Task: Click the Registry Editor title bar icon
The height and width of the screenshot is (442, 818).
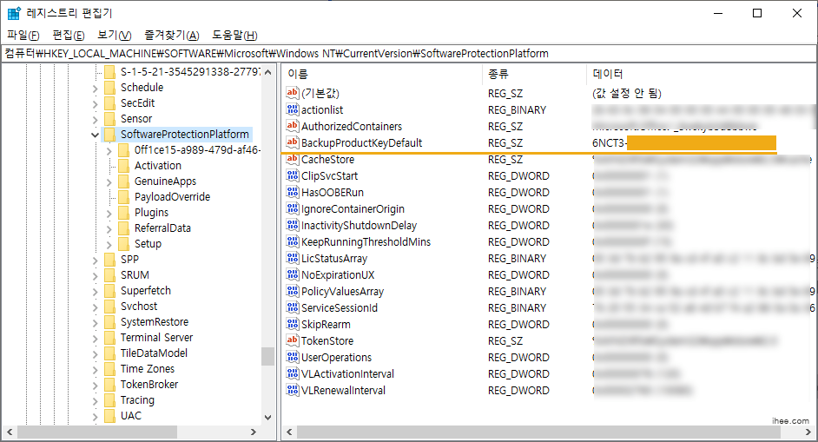Action: [14, 13]
